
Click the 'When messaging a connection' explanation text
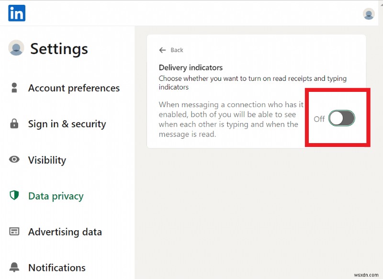231,119
